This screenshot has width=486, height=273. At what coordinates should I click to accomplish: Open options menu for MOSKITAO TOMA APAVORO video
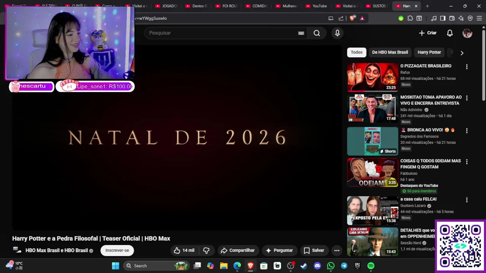(x=467, y=98)
